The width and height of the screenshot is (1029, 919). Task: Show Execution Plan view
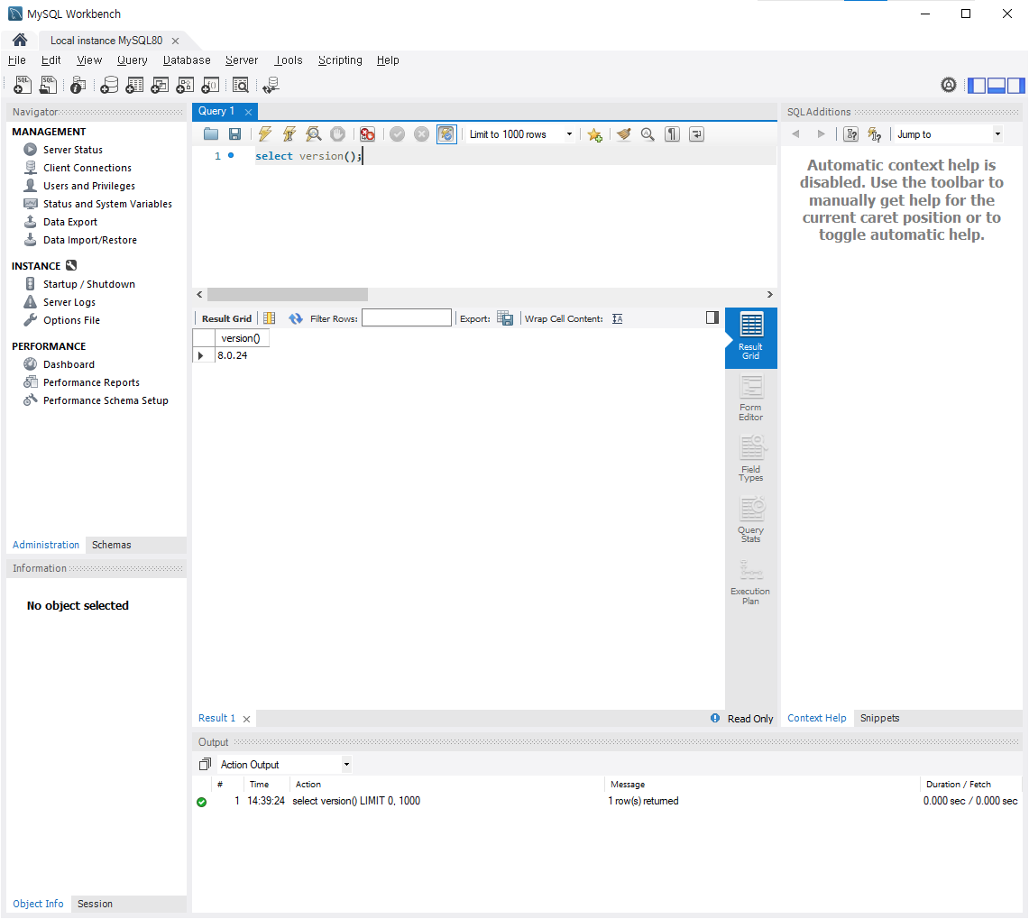click(x=750, y=581)
